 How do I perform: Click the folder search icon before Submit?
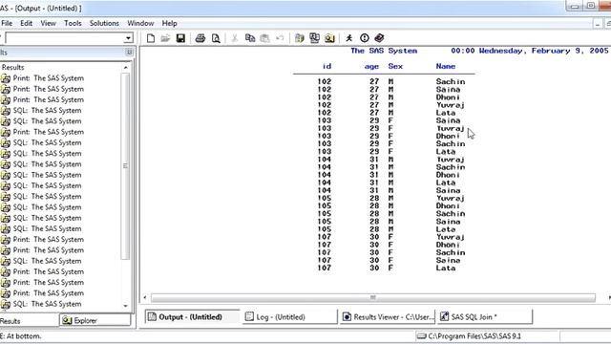(329, 38)
